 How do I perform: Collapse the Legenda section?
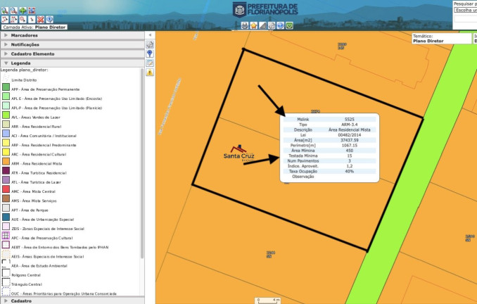(x=72, y=63)
